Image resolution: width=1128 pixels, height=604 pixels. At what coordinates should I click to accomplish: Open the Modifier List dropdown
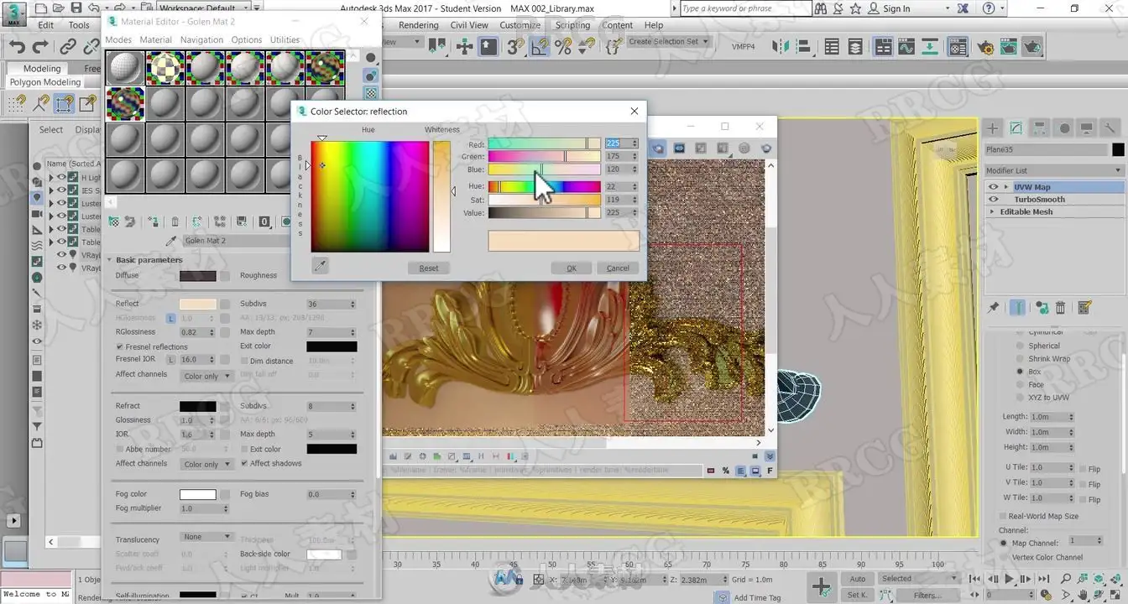[x=1053, y=170]
